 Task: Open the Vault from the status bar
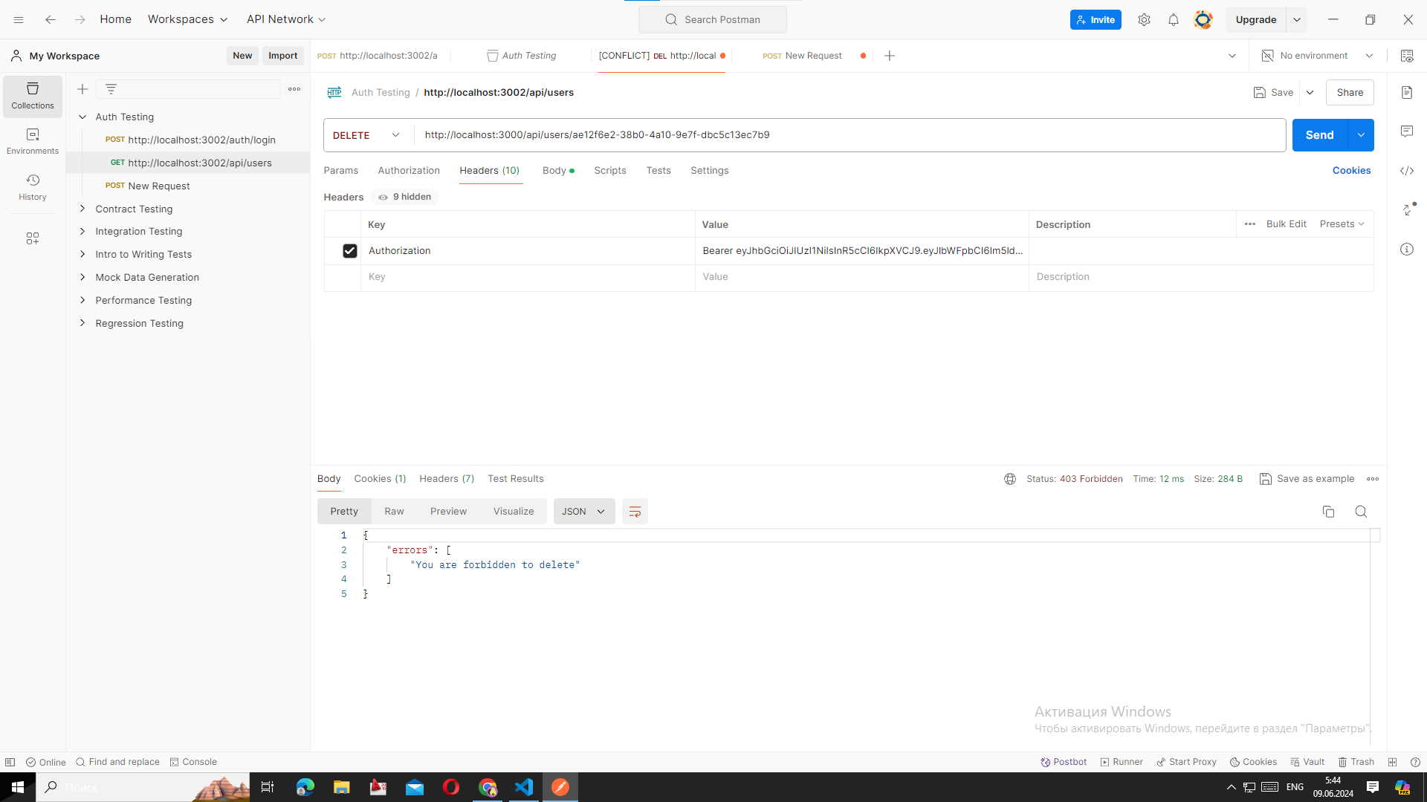1307,762
